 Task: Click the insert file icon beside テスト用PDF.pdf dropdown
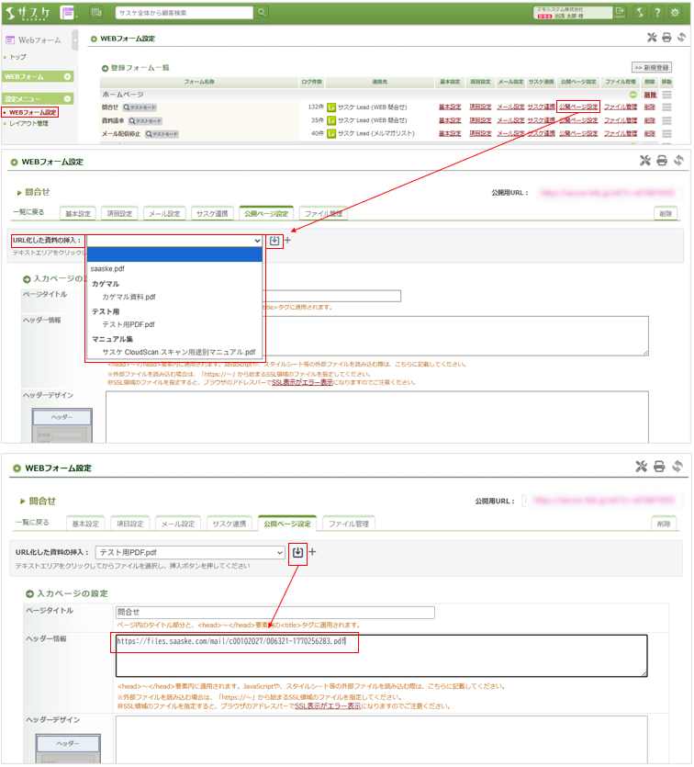pos(297,552)
